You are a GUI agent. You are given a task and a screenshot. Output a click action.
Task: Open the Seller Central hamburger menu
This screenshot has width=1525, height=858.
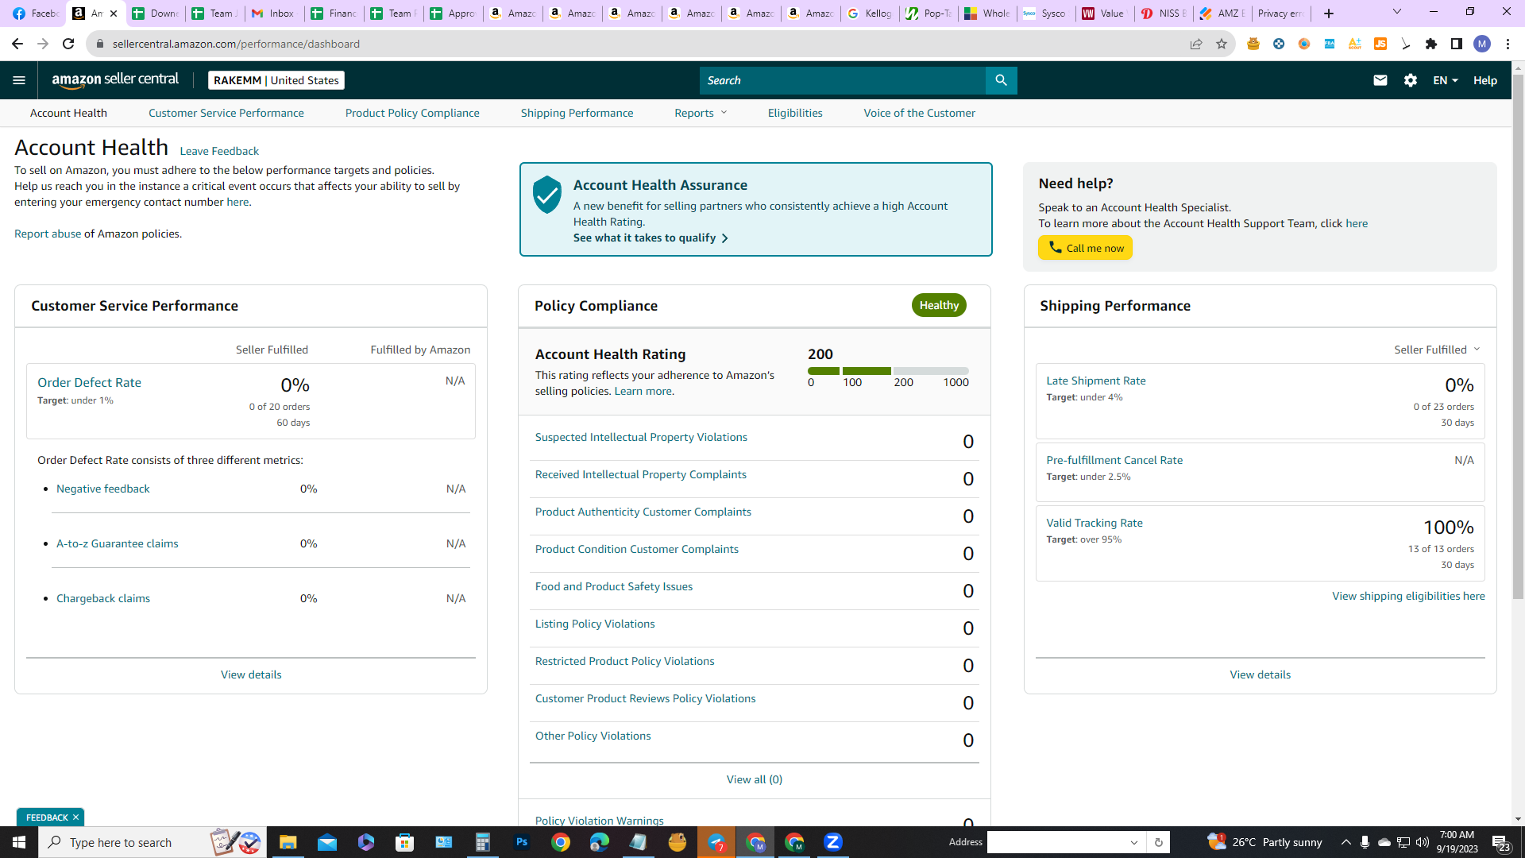[x=19, y=80]
